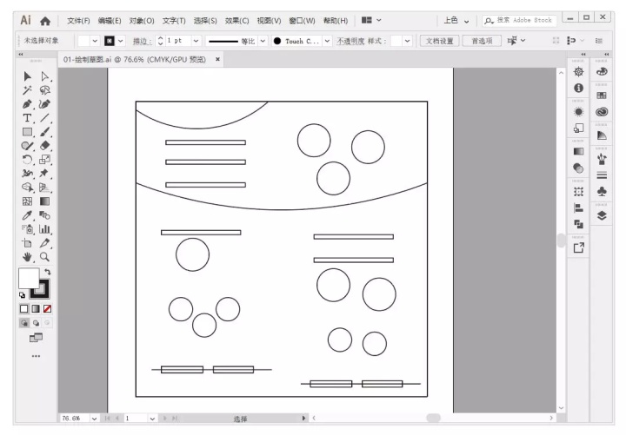
Task: Choose the Magic Wand tool
Action: pos(27,90)
